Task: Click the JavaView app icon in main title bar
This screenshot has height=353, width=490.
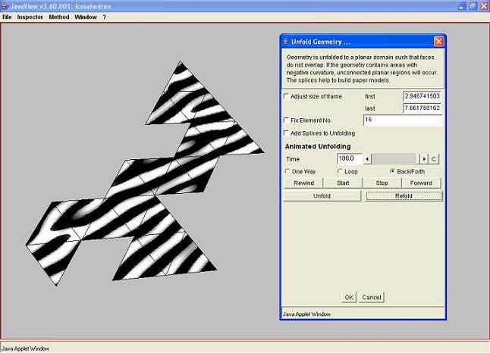Action: pos(5,5)
